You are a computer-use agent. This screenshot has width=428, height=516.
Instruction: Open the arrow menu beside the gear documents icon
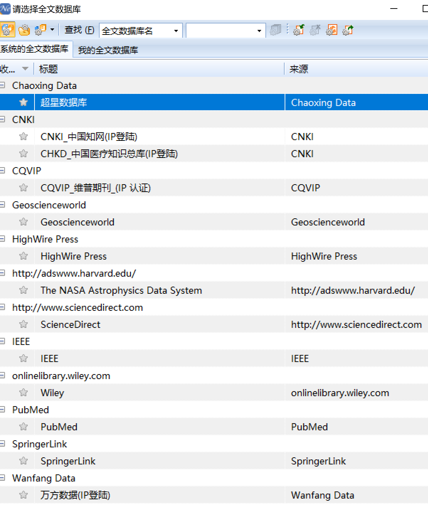pyautogui.click(x=52, y=30)
